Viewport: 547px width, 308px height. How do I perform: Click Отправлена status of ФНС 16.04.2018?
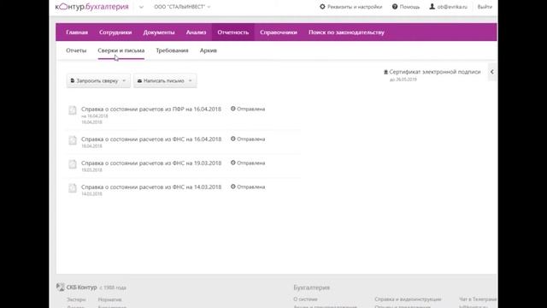pyautogui.click(x=250, y=139)
